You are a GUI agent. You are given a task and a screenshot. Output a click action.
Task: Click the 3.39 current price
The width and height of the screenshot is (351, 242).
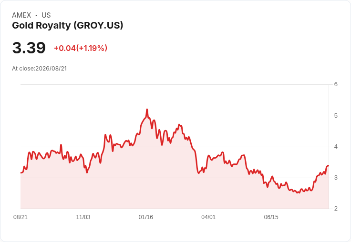tap(29, 48)
